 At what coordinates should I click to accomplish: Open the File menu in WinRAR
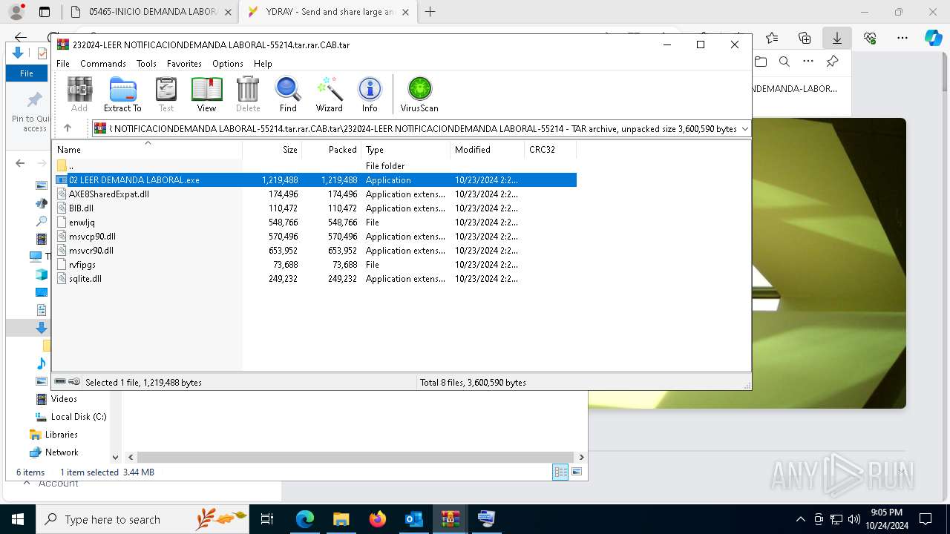[x=63, y=64]
